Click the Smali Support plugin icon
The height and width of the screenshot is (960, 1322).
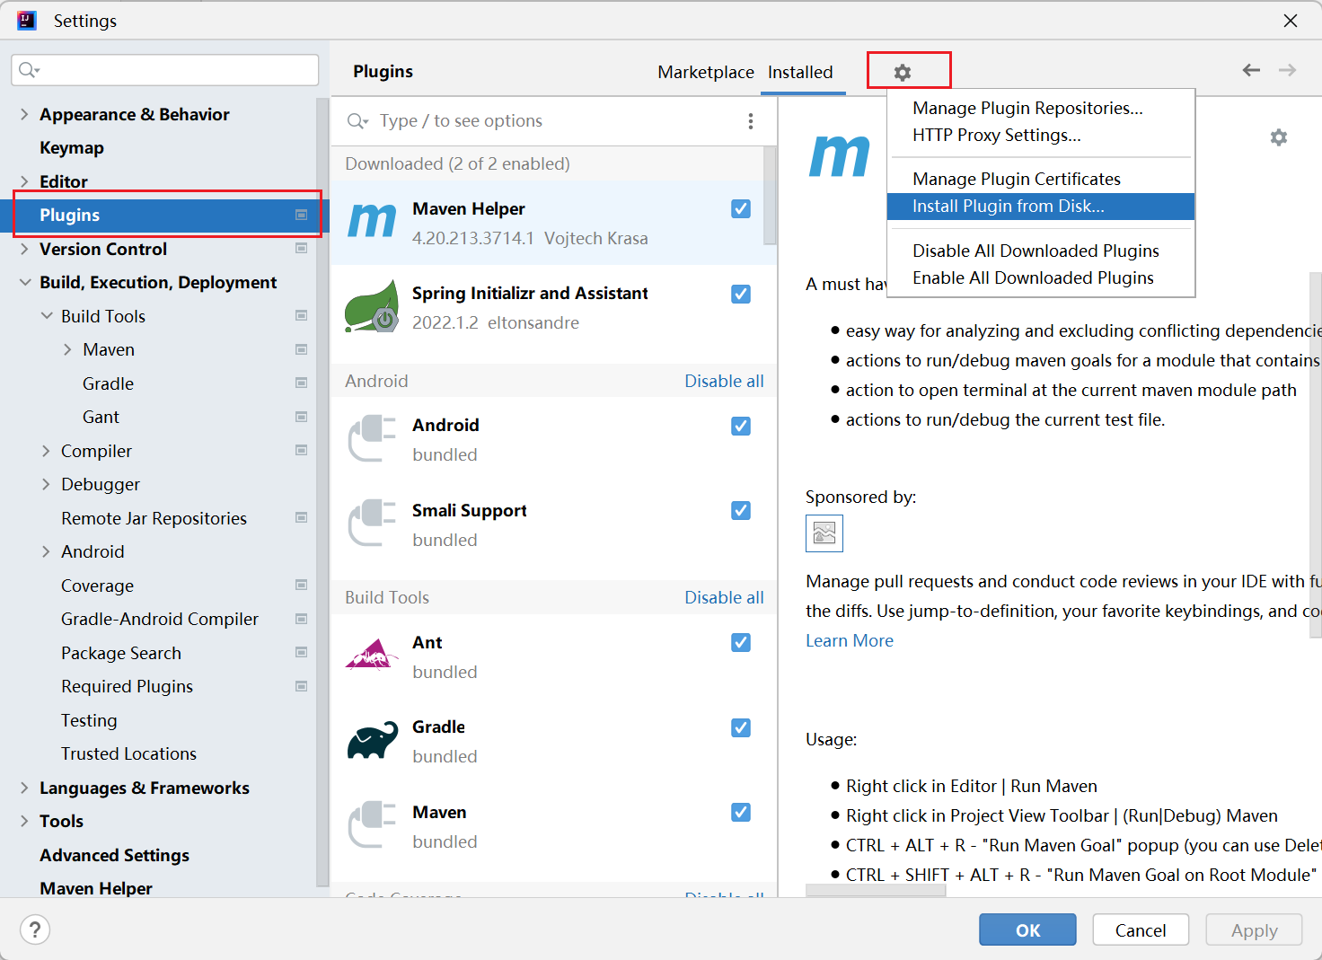click(x=372, y=523)
